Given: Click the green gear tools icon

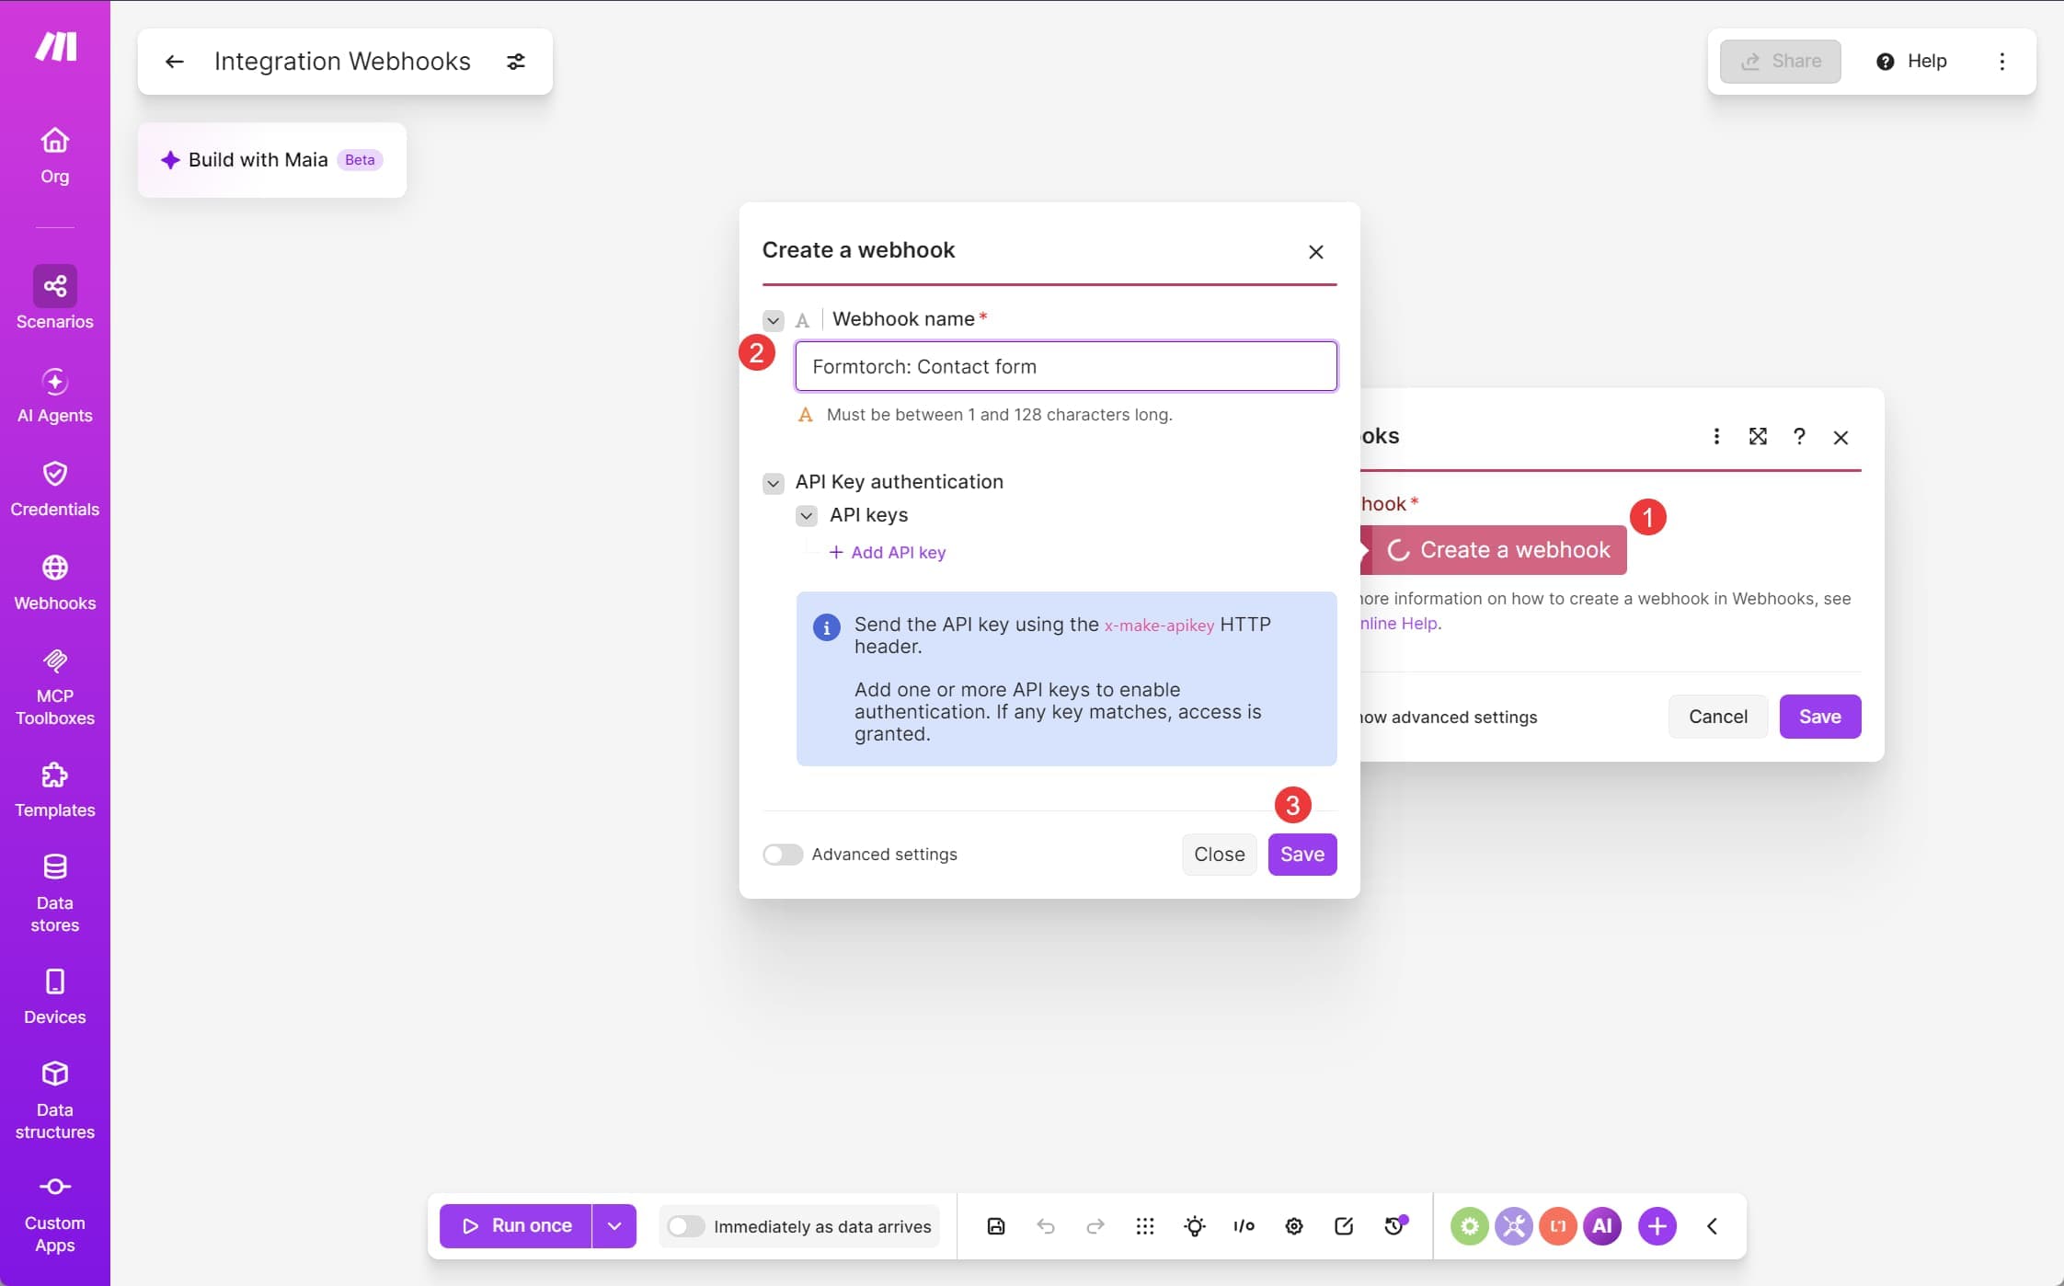Looking at the screenshot, I should click(1470, 1226).
